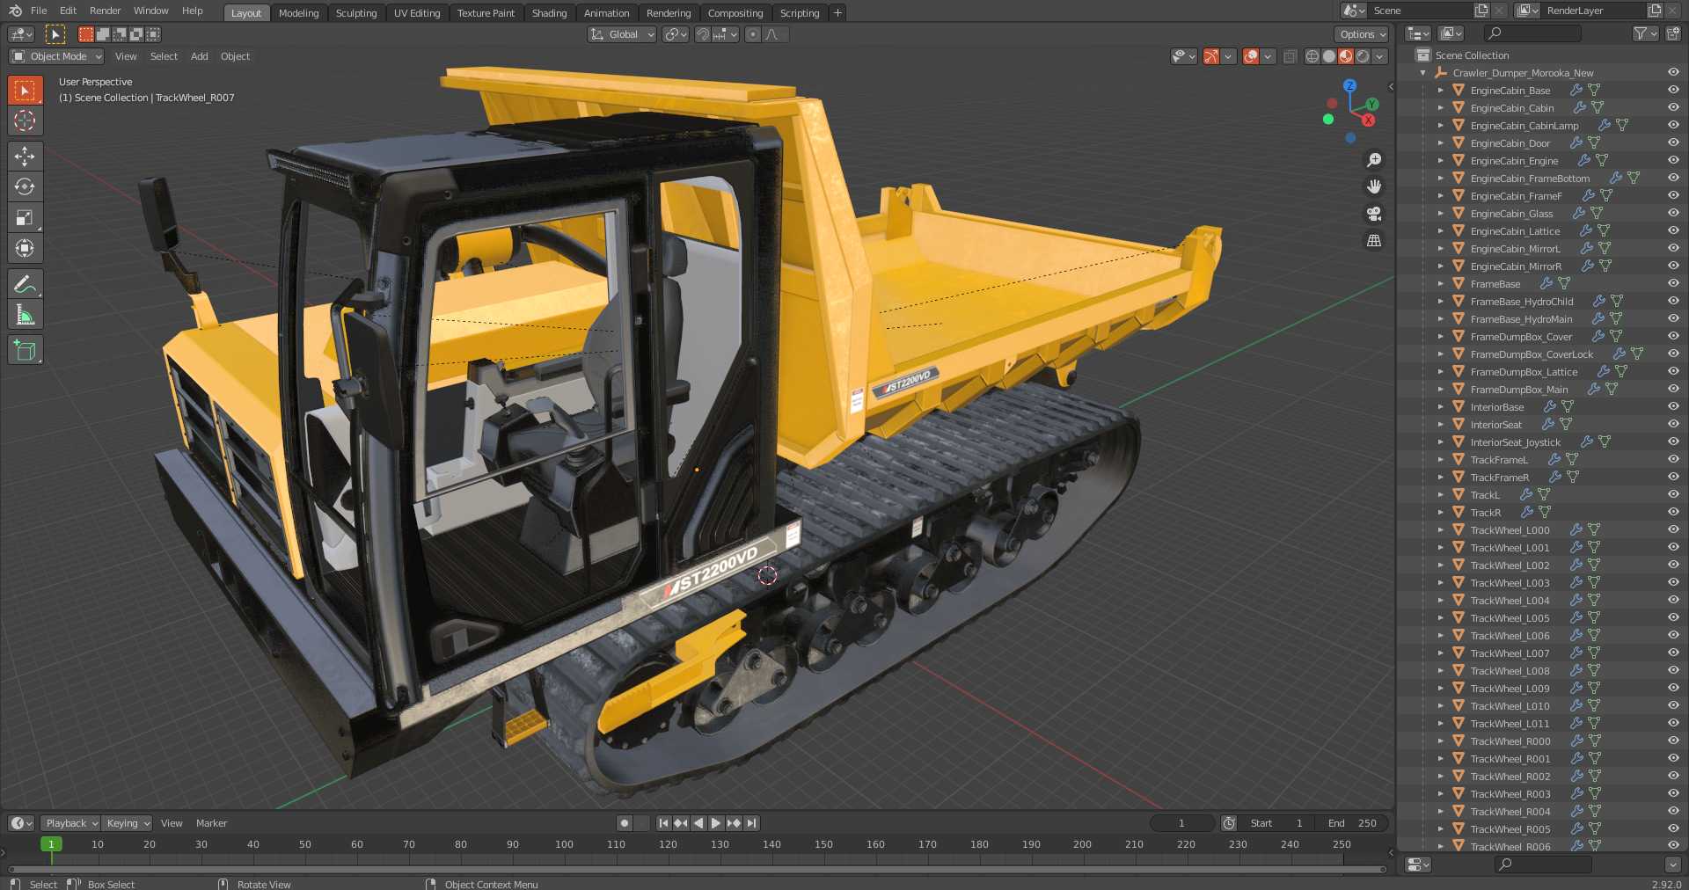This screenshot has height=890, width=1689.
Task: Select FrameDumpBox_Main in outliner
Action: [x=1518, y=390]
